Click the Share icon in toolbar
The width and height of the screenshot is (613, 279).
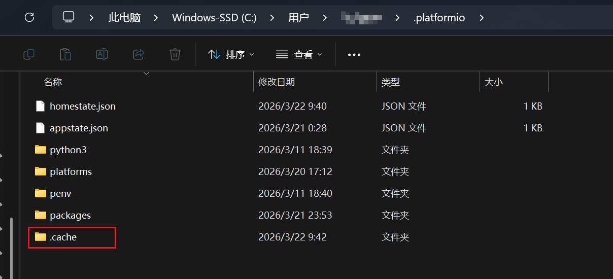click(x=139, y=54)
